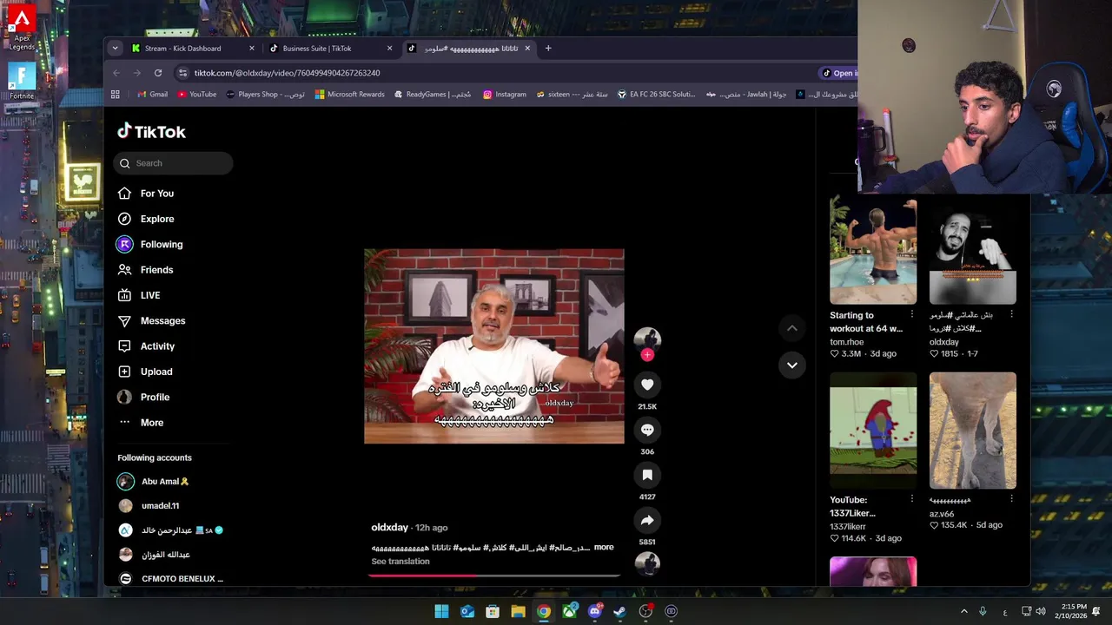Share the video with arrow icon
This screenshot has width=1112, height=625.
point(647,520)
